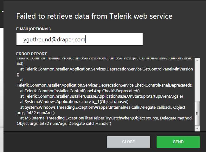This screenshot has height=152, width=206.
Task: Click the E-MAIL(OPTIONAL) label
Action: pyautogui.click(x=33, y=29)
